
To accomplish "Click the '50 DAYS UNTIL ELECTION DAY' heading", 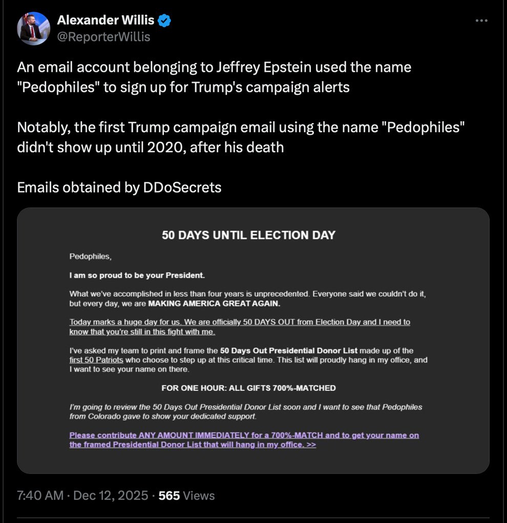I will (x=248, y=235).
